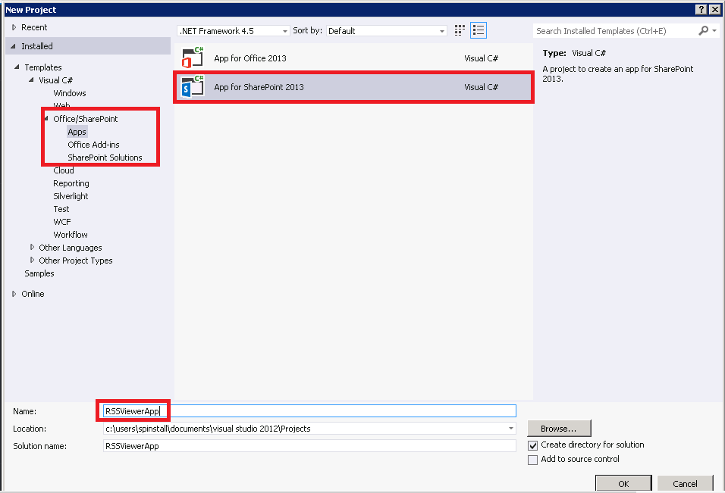Open the Location path dropdown arrow
725x493 pixels.
511,429
